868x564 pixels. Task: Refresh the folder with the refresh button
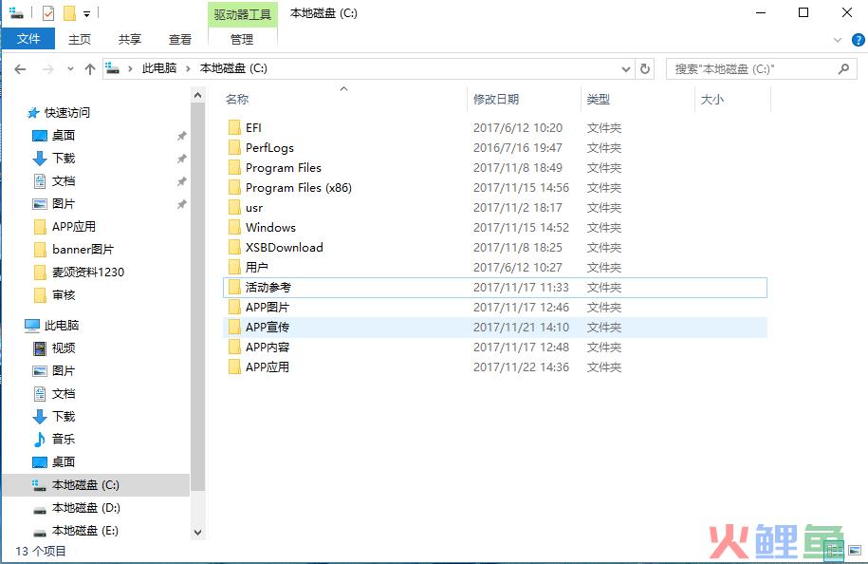tap(645, 68)
